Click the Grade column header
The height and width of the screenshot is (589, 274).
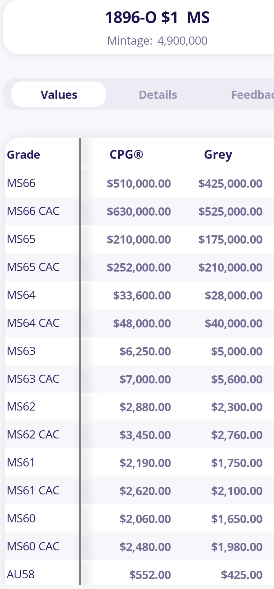click(24, 155)
